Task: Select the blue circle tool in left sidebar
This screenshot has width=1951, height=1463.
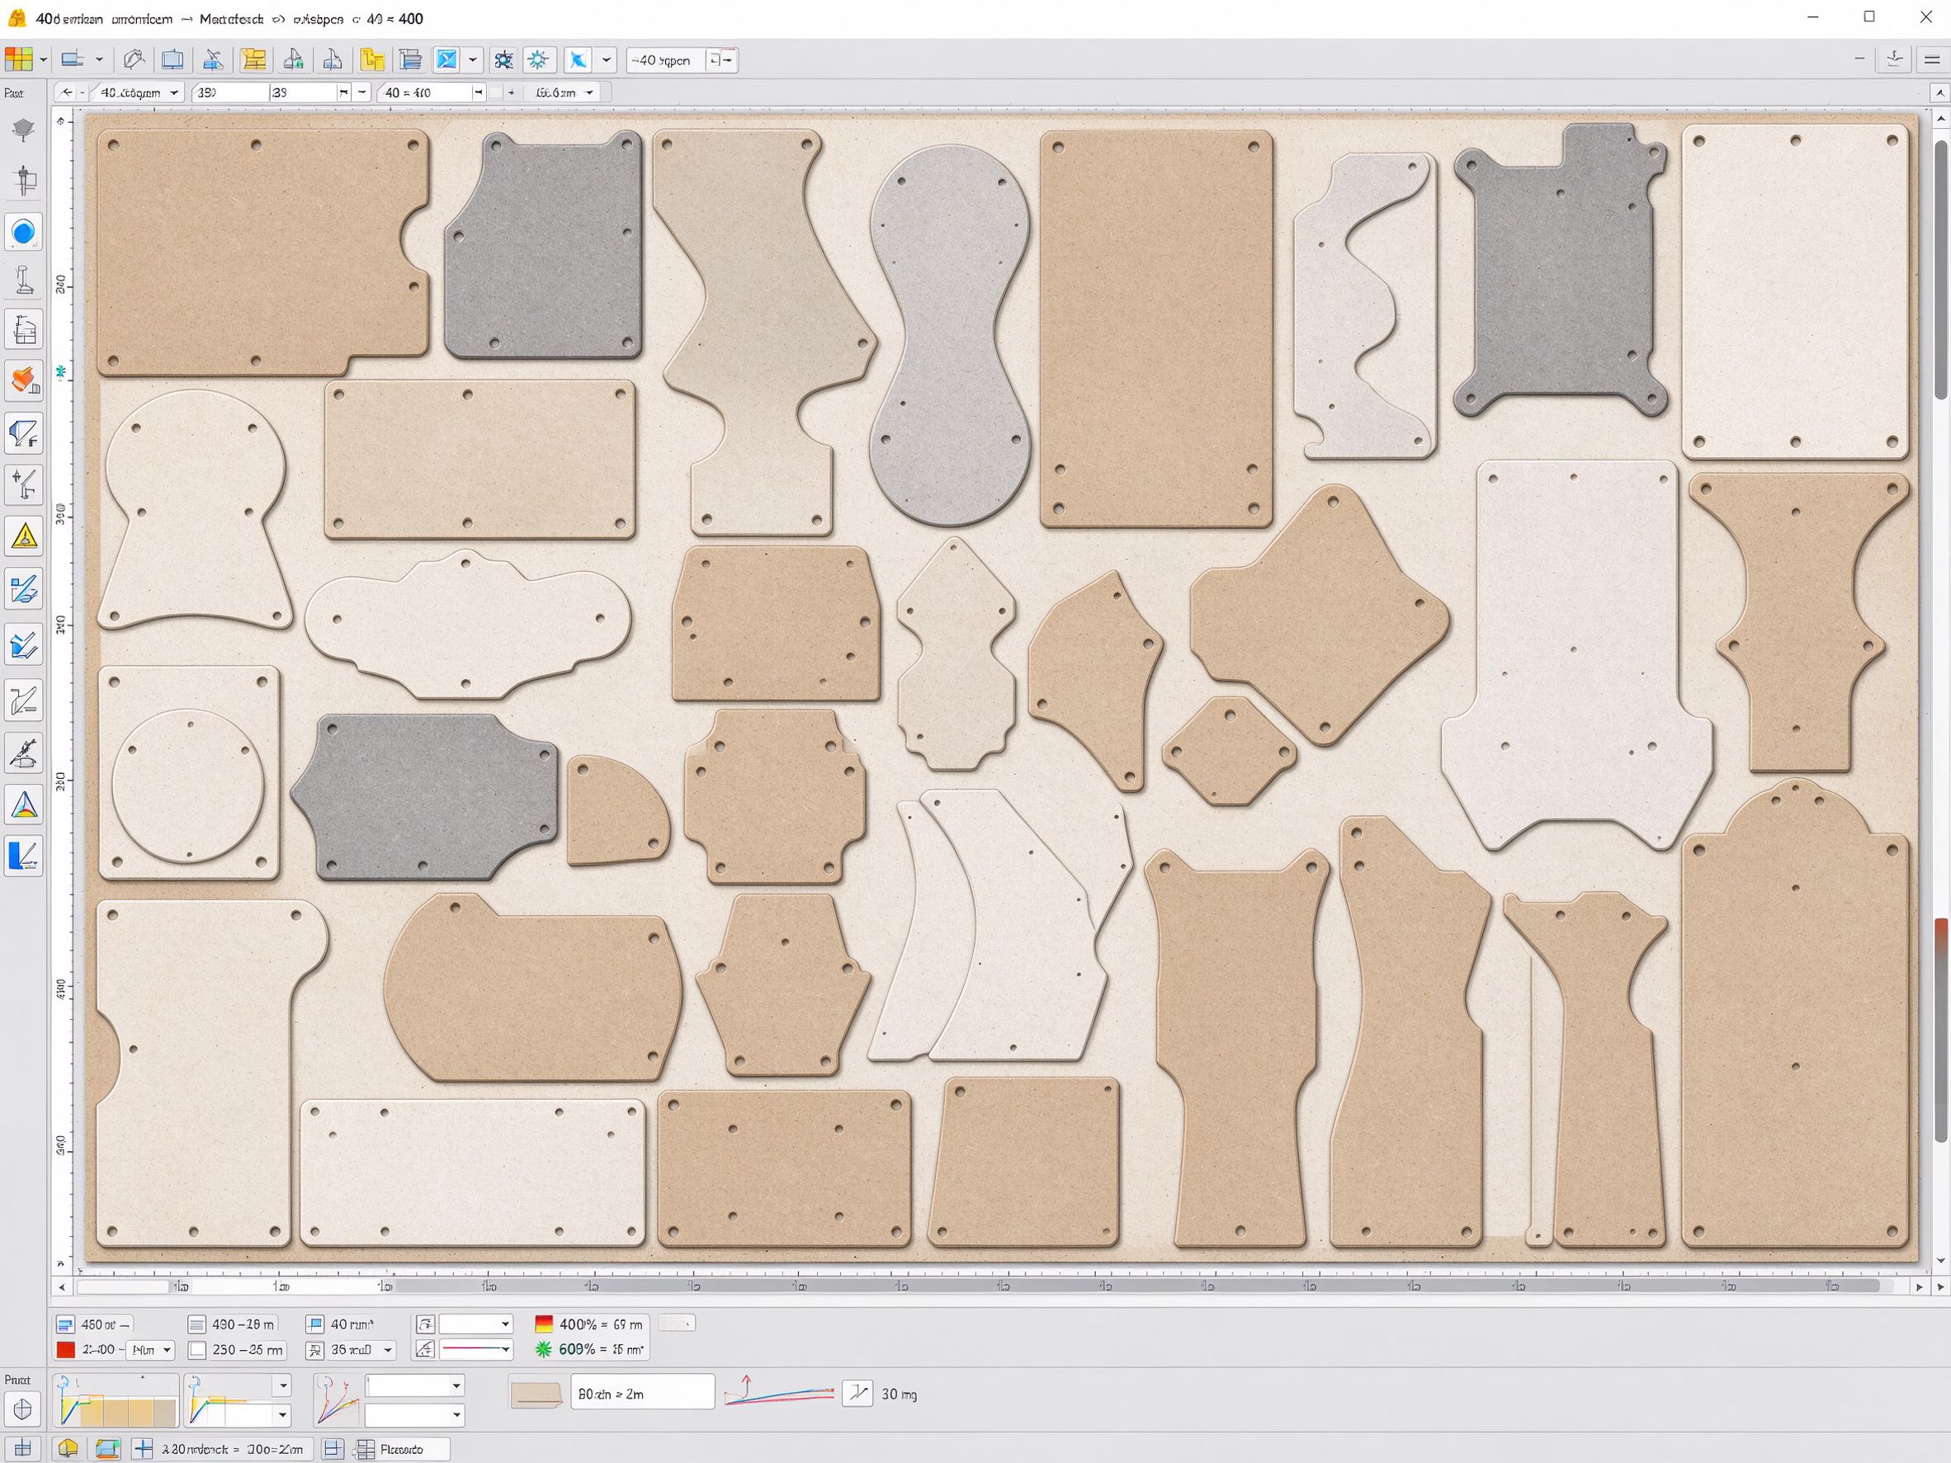Action: (x=24, y=233)
